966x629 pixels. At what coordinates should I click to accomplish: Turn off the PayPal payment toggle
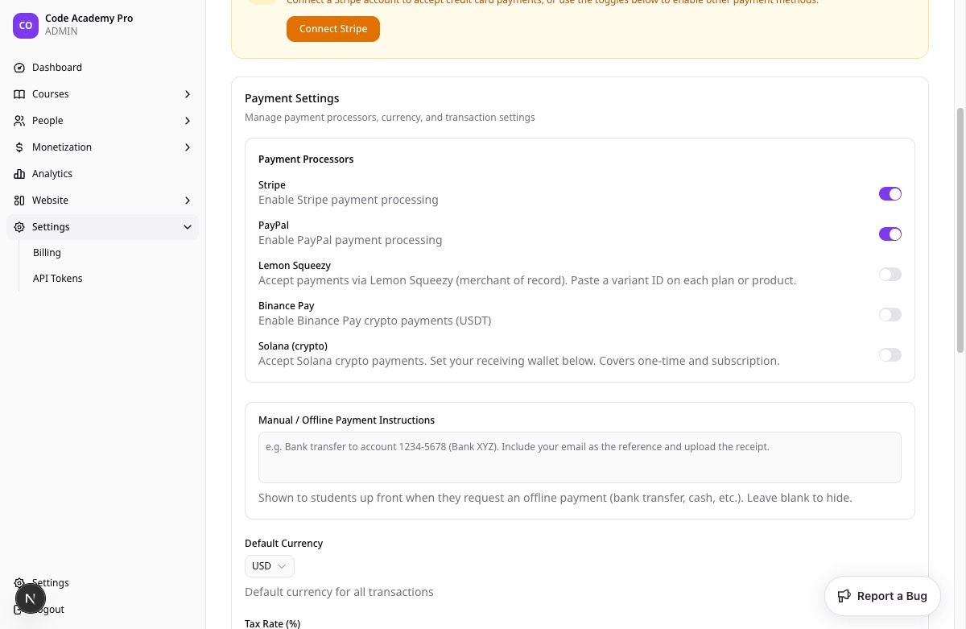coord(890,234)
